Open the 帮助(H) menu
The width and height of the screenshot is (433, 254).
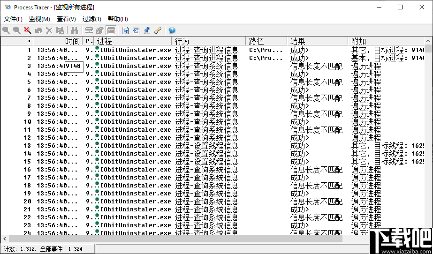(x=118, y=19)
